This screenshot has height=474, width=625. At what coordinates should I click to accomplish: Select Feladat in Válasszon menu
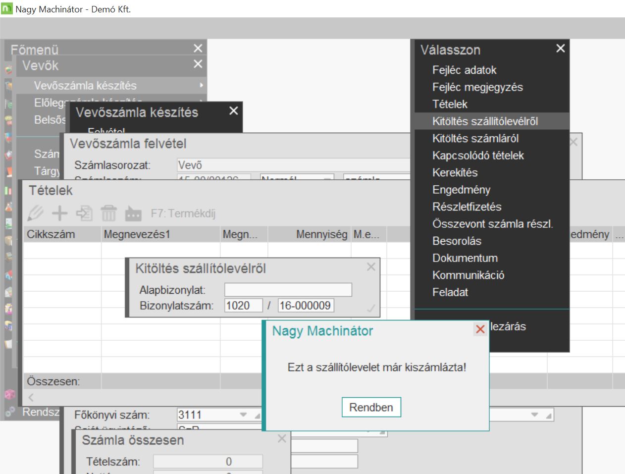(450, 292)
